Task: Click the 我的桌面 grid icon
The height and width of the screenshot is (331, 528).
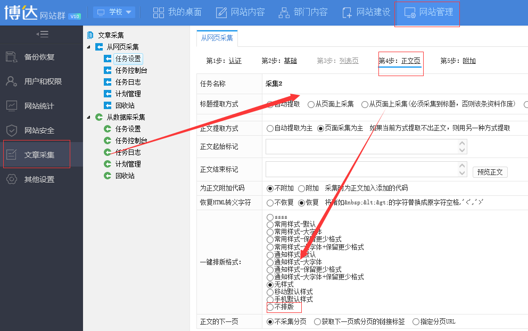Action: pyautogui.click(x=158, y=12)
